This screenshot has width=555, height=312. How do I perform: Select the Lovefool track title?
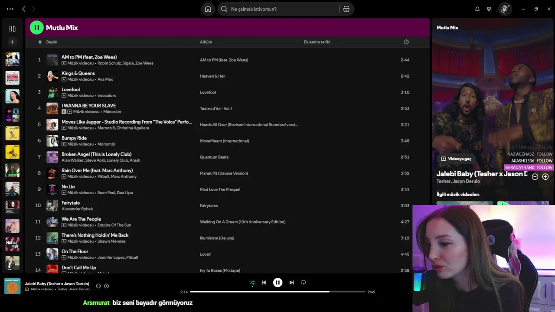(x=71, y=90)
